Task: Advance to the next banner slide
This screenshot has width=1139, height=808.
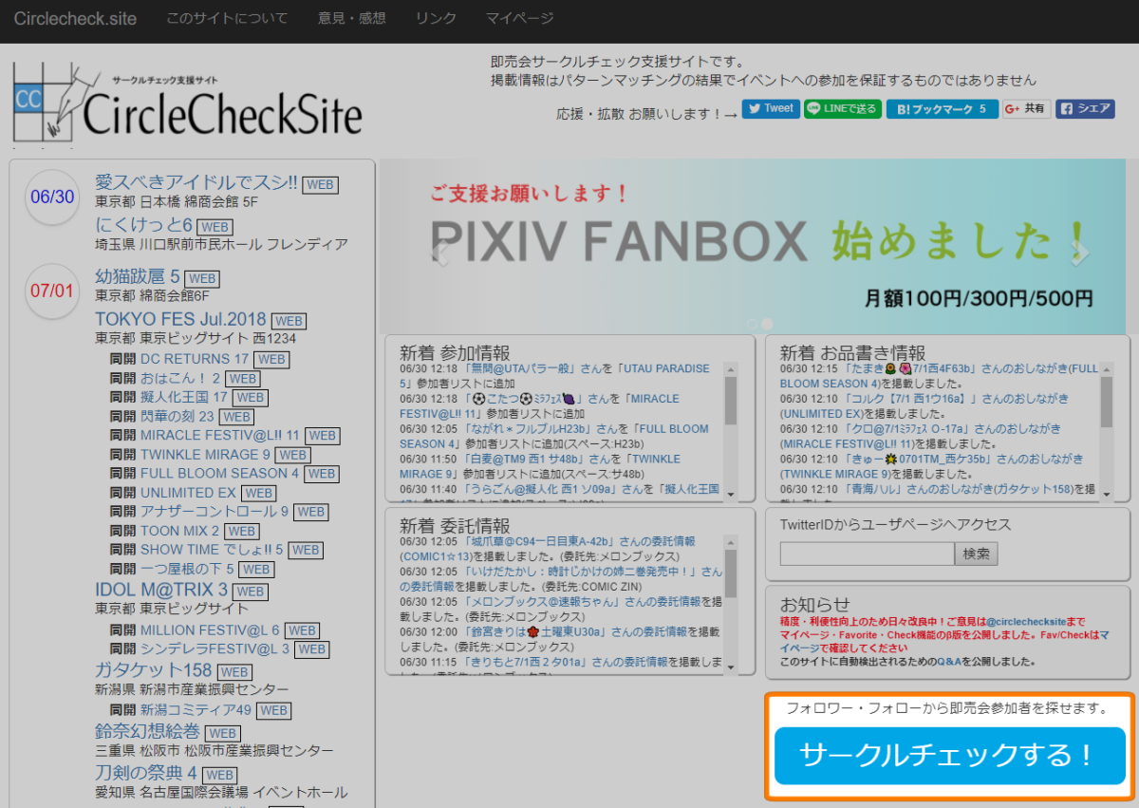Action: [1079, 253]
